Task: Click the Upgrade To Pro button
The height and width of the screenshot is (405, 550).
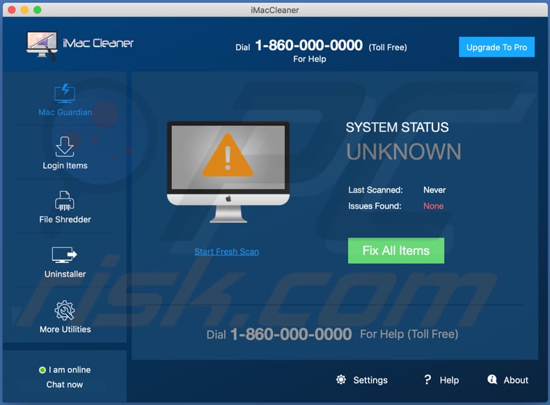Action: point(496,47)
